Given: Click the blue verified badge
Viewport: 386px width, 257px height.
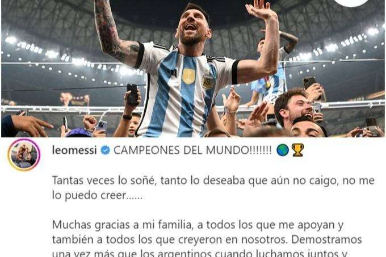Looking at the screenshot, I should pyautogui.click(x=106, y=150).
